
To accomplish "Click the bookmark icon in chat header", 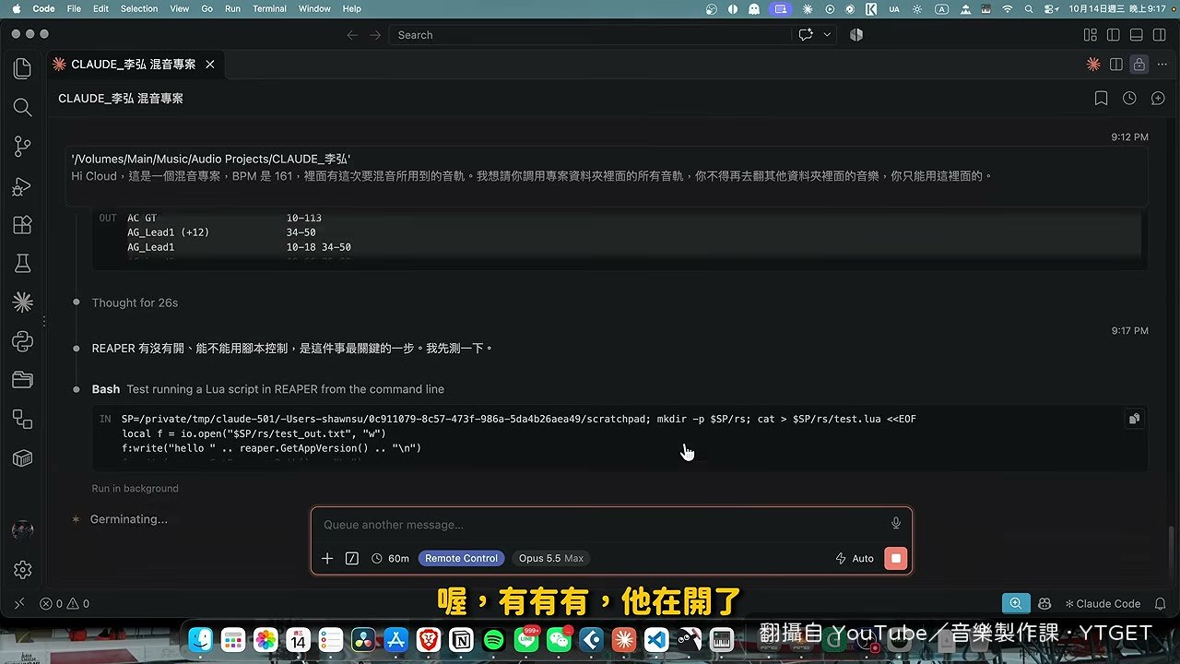I will click(1101, 98).
